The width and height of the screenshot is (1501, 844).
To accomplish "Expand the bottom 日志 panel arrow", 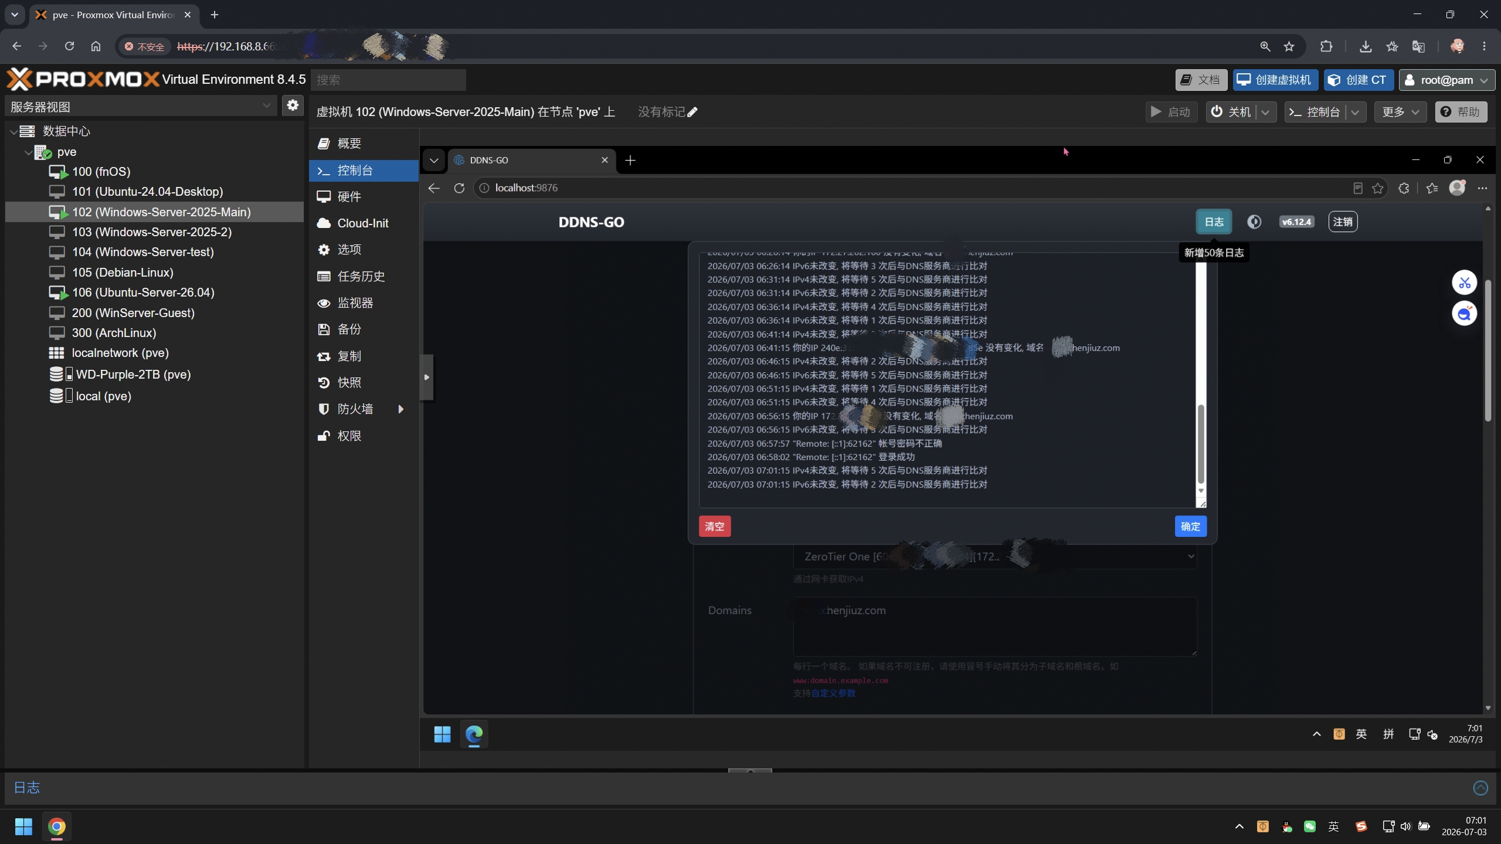I will 1480,788.
